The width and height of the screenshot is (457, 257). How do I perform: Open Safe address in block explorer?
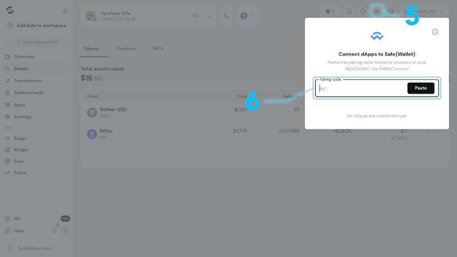133,19
